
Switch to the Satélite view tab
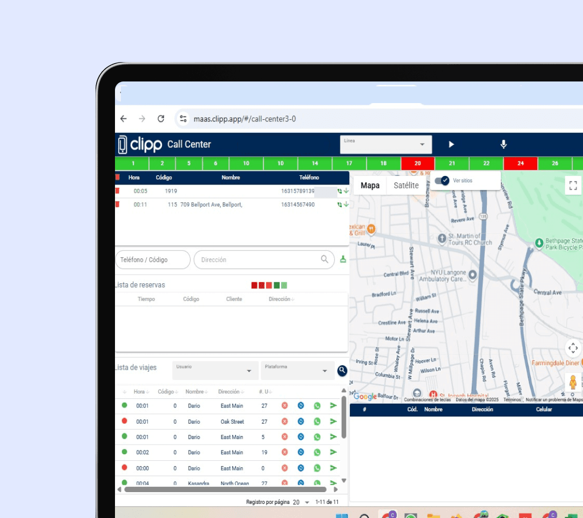406,186
